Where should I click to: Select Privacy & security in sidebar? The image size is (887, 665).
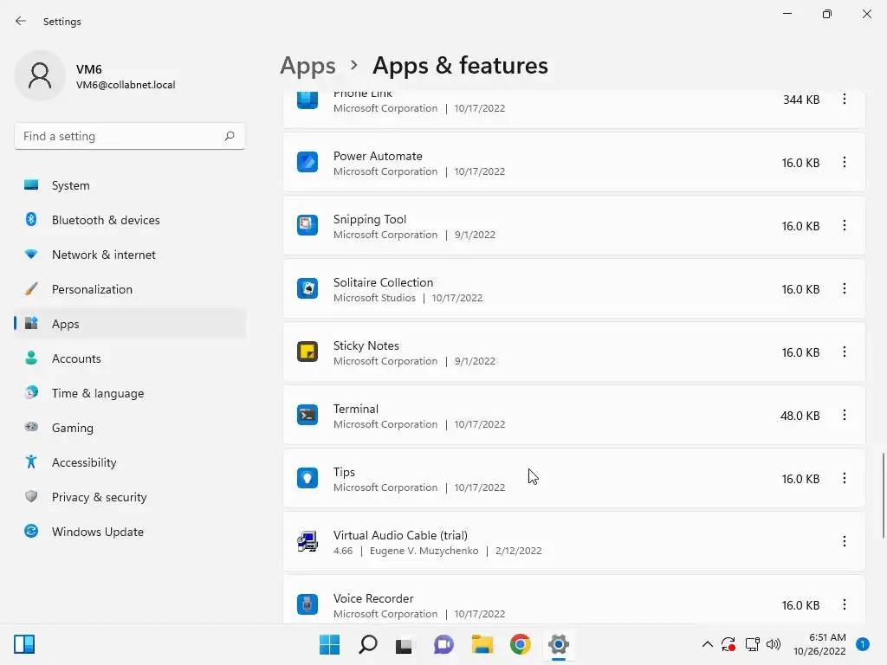tap(99, 497)
